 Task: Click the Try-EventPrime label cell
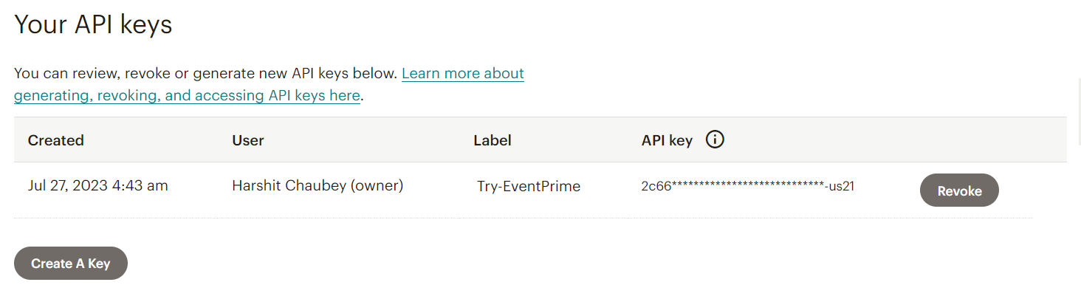click(x=529, y=186)
